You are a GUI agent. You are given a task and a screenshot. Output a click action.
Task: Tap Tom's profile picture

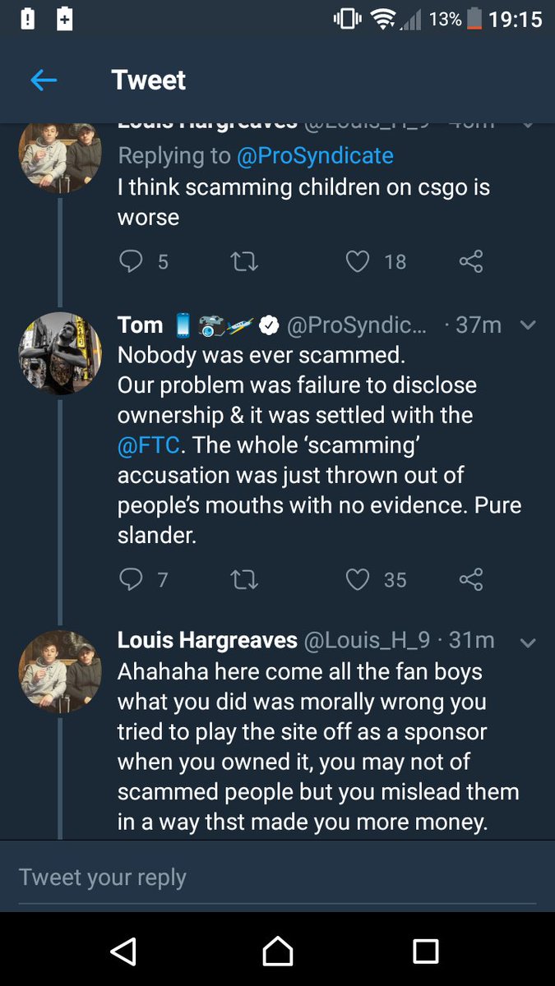click(x=60, y=353)
